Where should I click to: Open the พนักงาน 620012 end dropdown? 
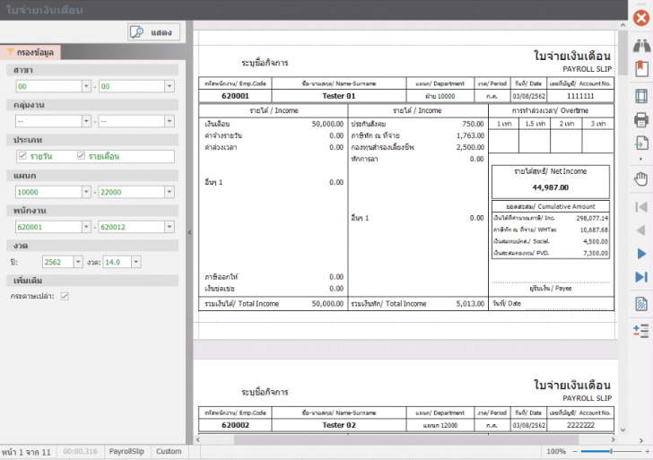(x=169, y=227)
